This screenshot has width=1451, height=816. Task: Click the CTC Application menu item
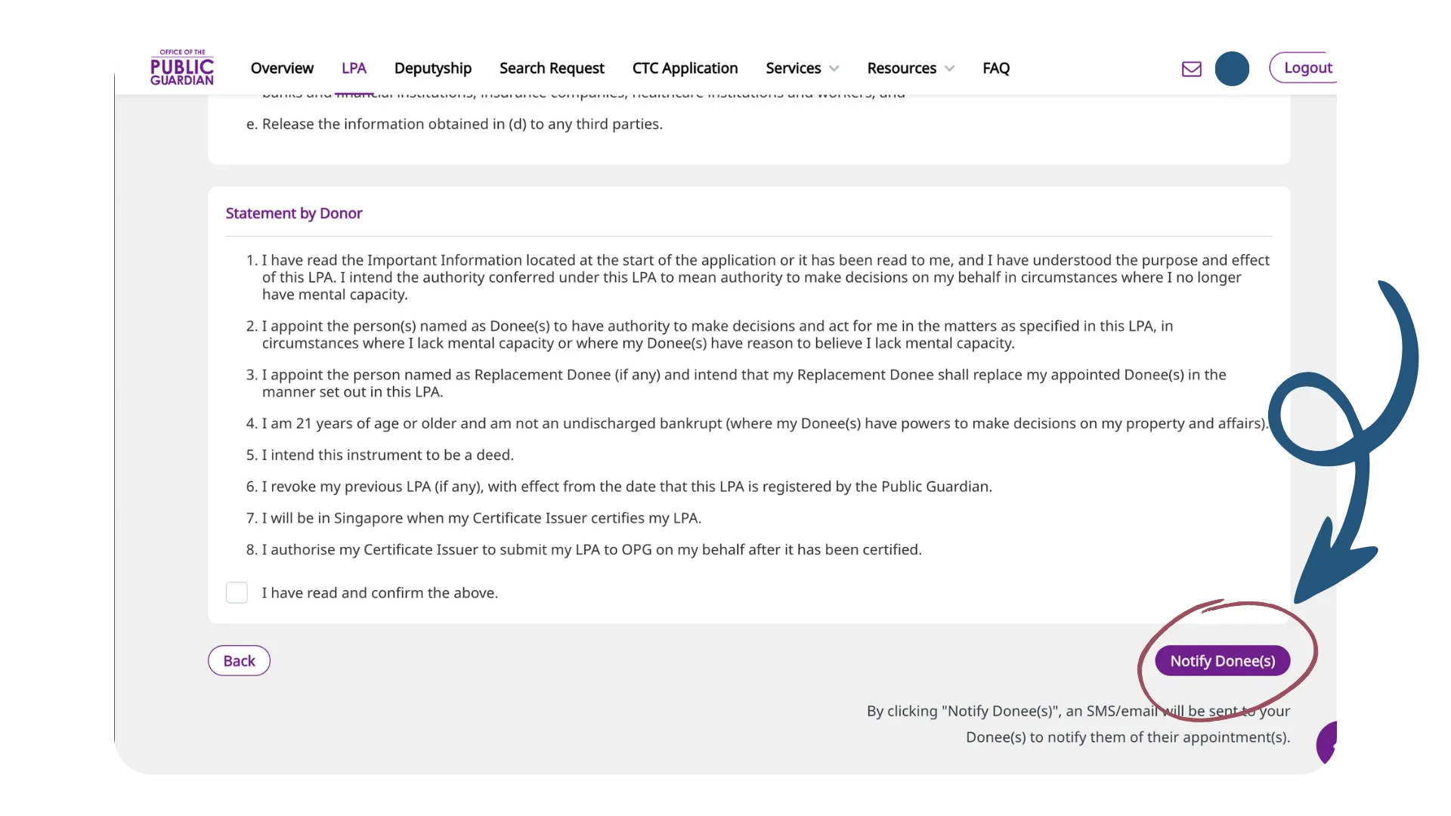click(685, 68)
